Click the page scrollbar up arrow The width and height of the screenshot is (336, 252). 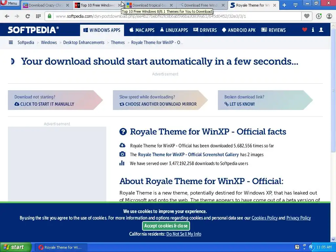point(333,26)
